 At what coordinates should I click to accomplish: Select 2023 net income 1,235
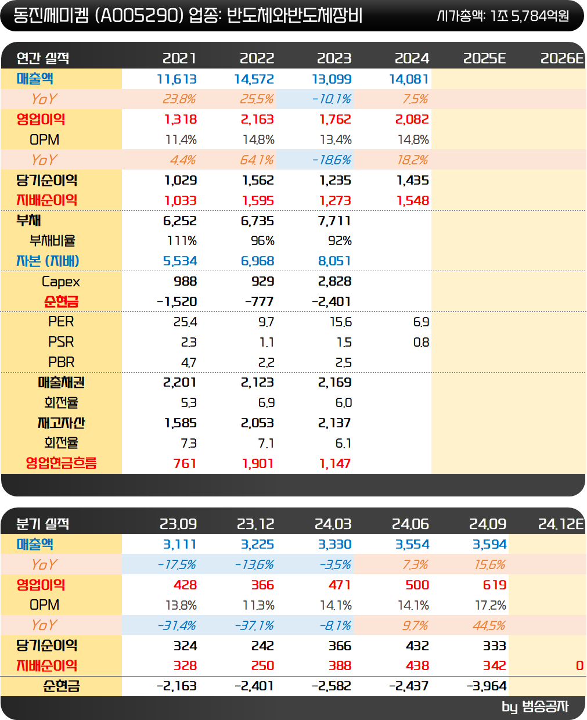point(335,180)
